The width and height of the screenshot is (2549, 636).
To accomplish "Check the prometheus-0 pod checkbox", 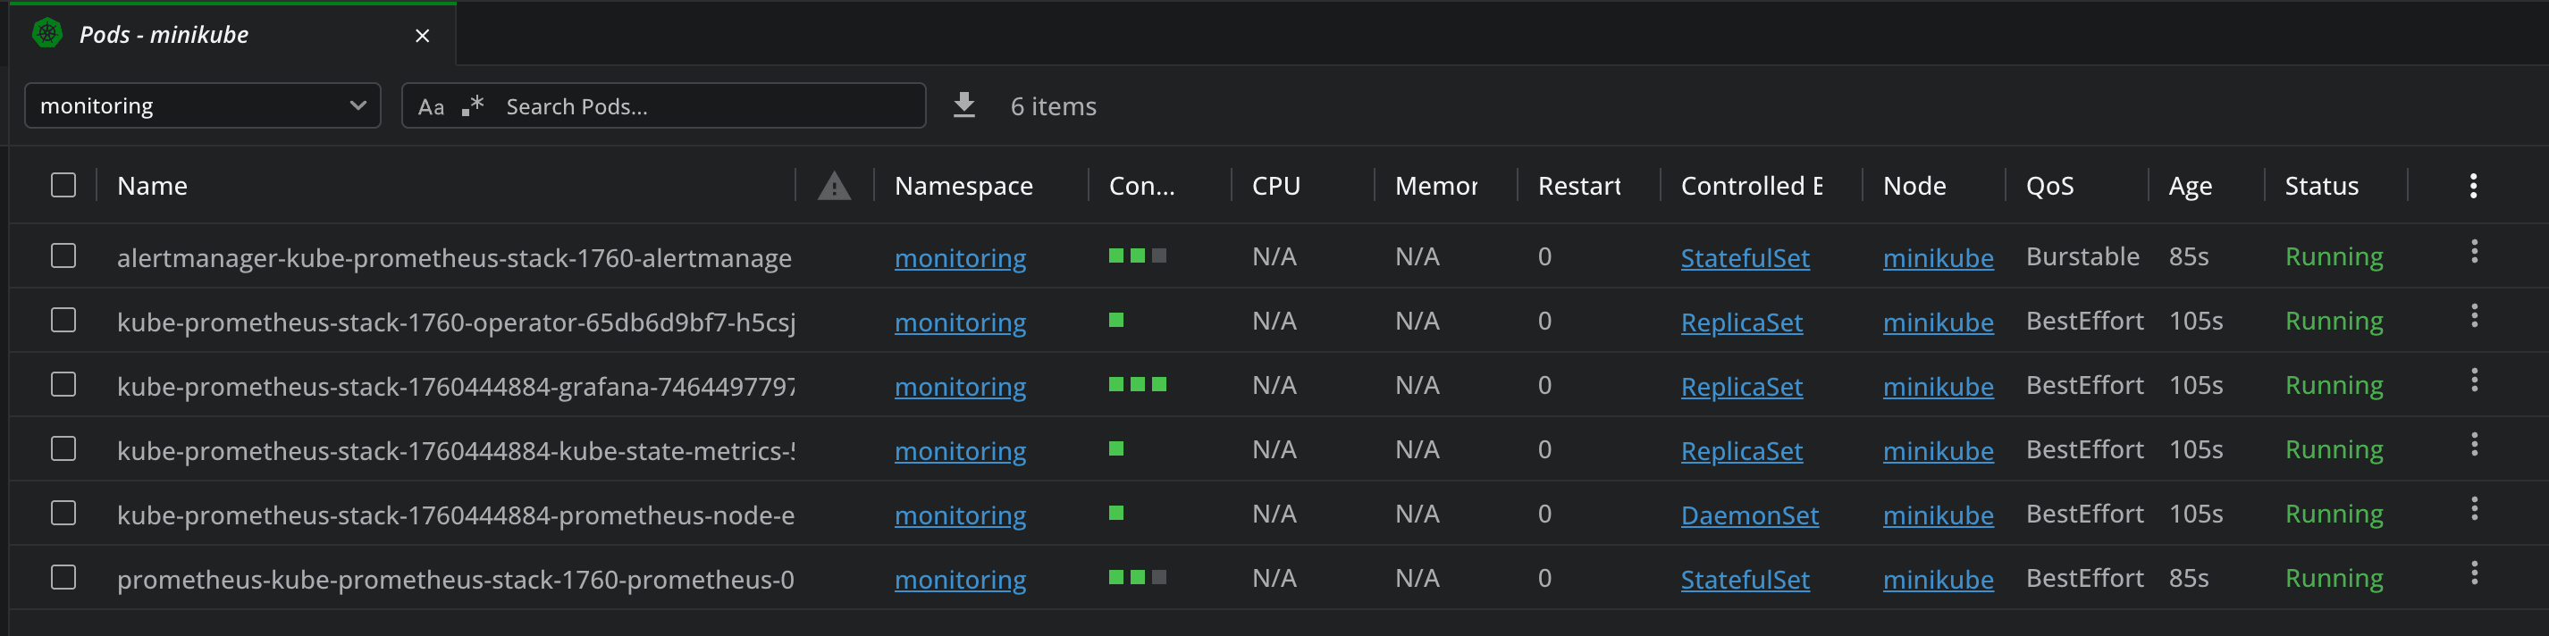I will click(63, 577).
